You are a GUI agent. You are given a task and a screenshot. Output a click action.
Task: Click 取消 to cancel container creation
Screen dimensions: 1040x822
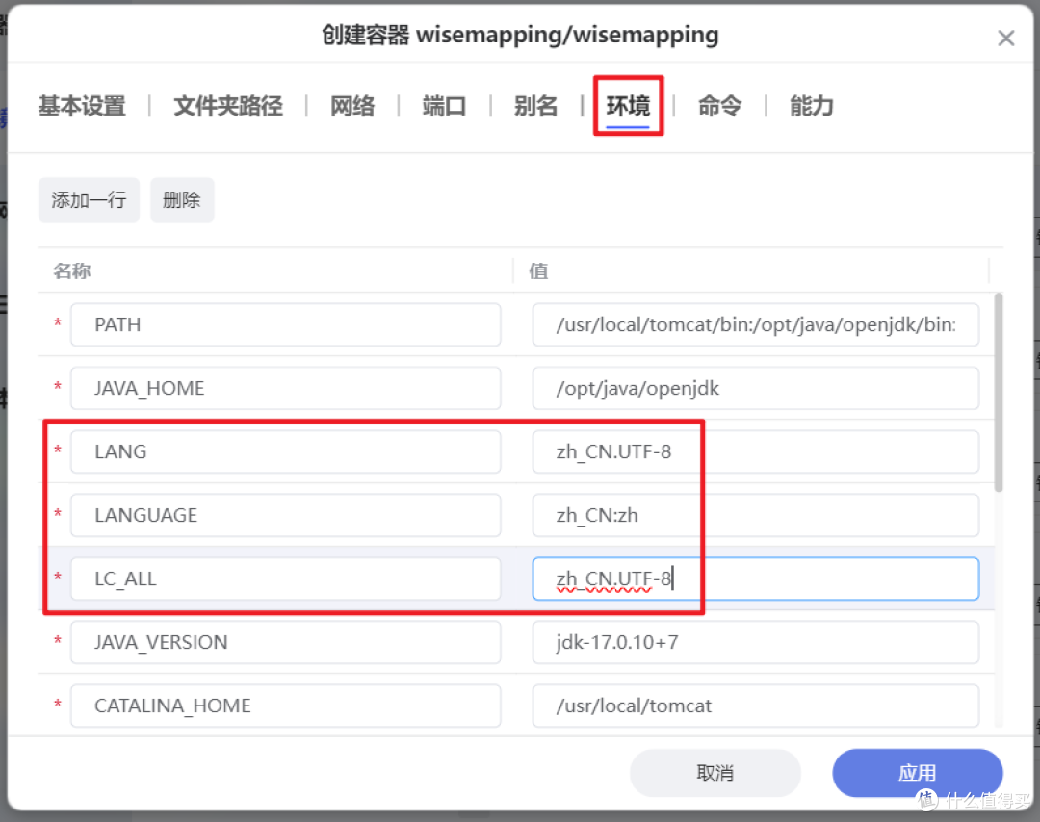pos(715,772)
